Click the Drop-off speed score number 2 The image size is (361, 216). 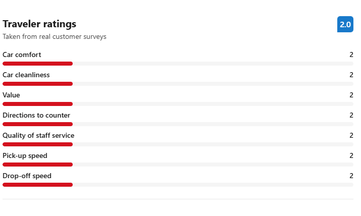pyautogui.click(x=351, y=176)
